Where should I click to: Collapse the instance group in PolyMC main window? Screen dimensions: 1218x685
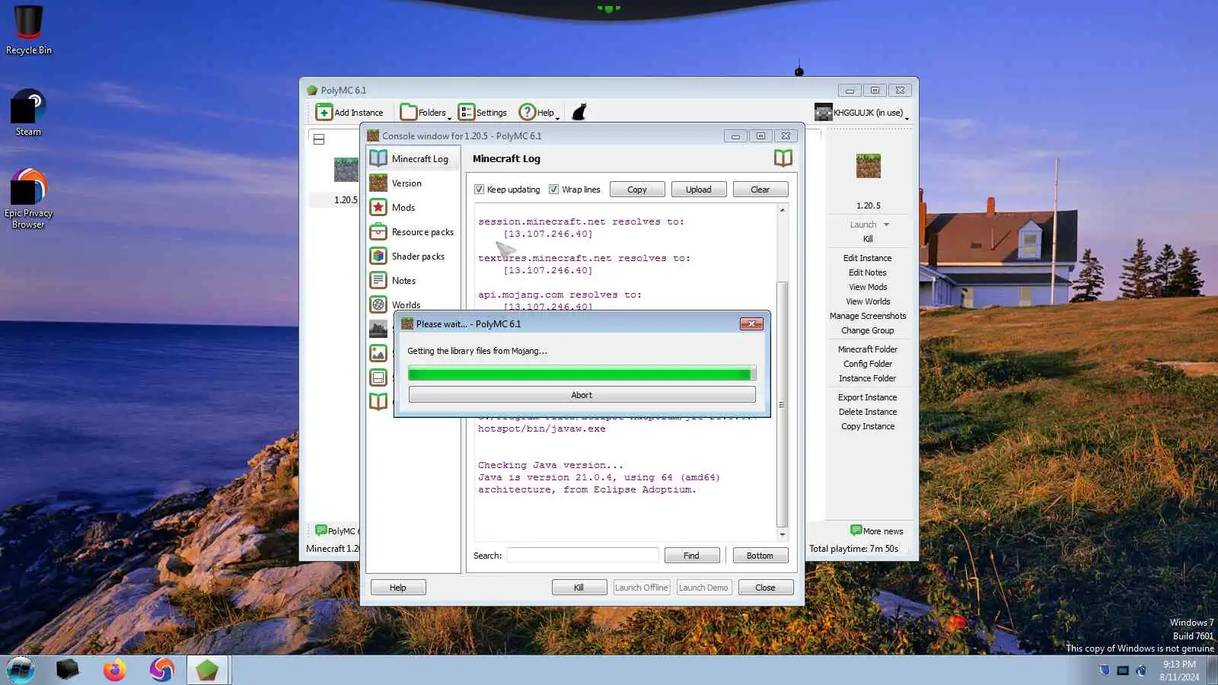[319, 139]
